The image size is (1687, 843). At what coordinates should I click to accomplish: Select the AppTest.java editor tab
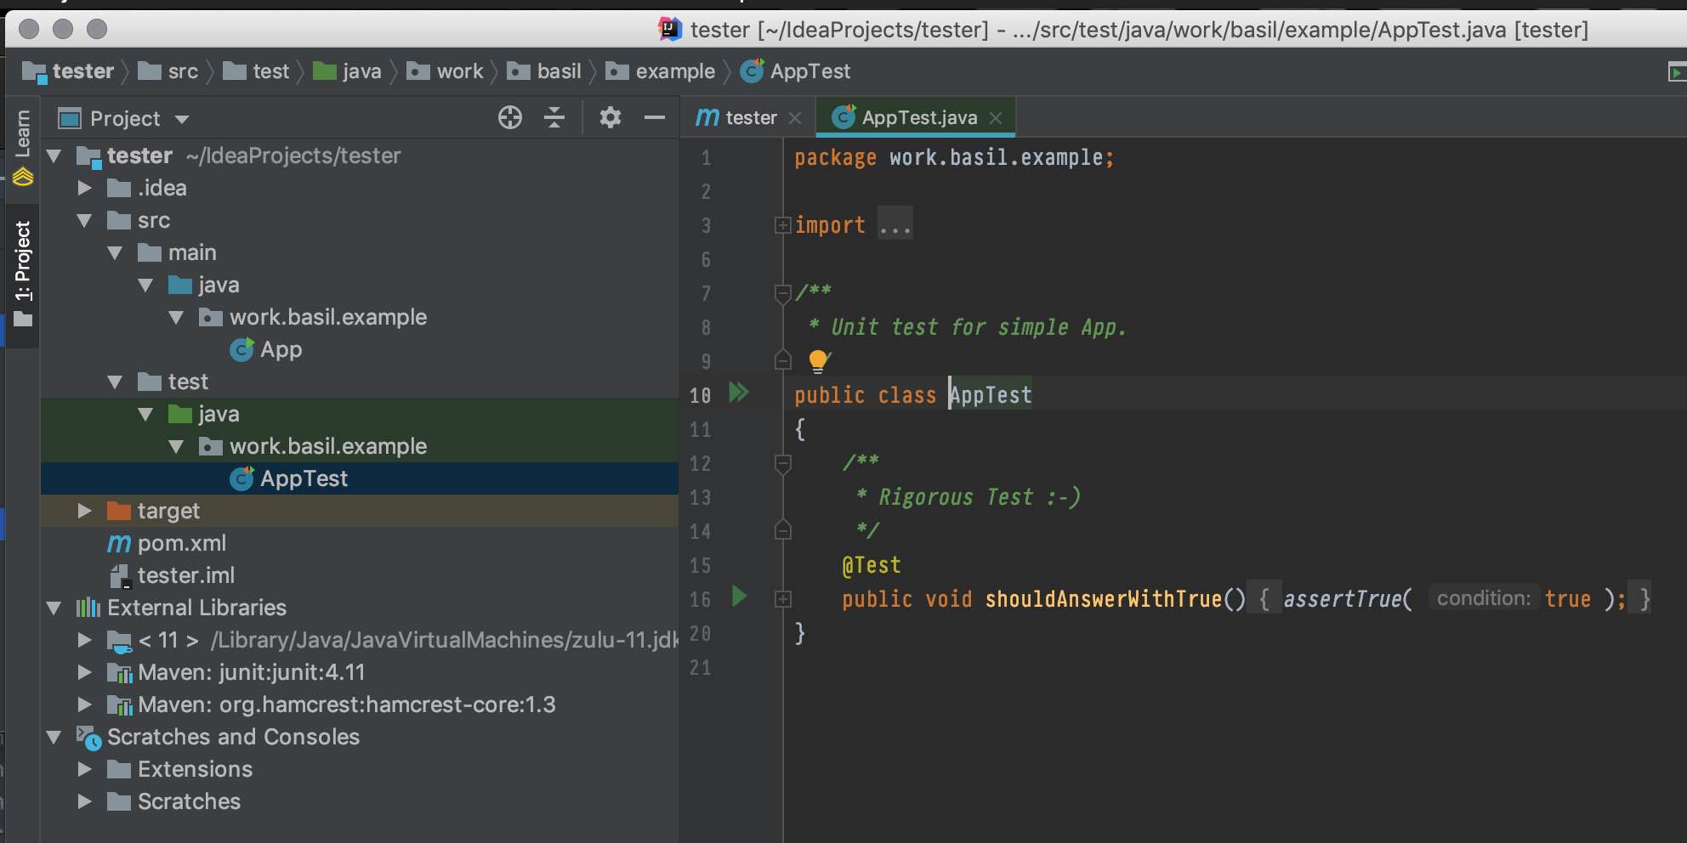point(918,117)
